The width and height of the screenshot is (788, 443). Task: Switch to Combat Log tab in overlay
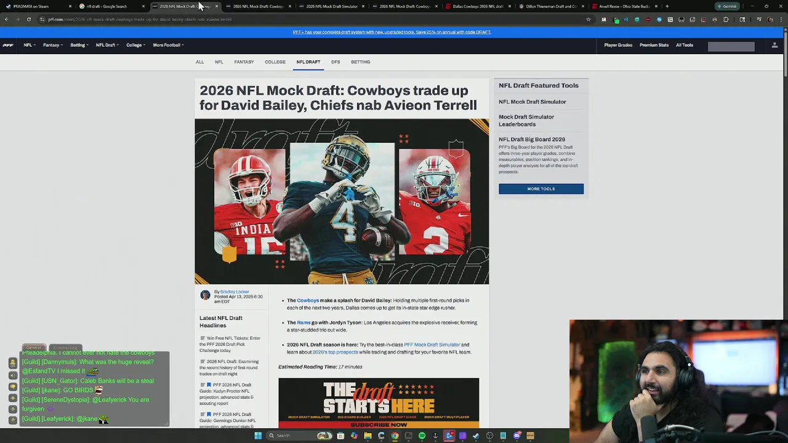pos(65,348)
